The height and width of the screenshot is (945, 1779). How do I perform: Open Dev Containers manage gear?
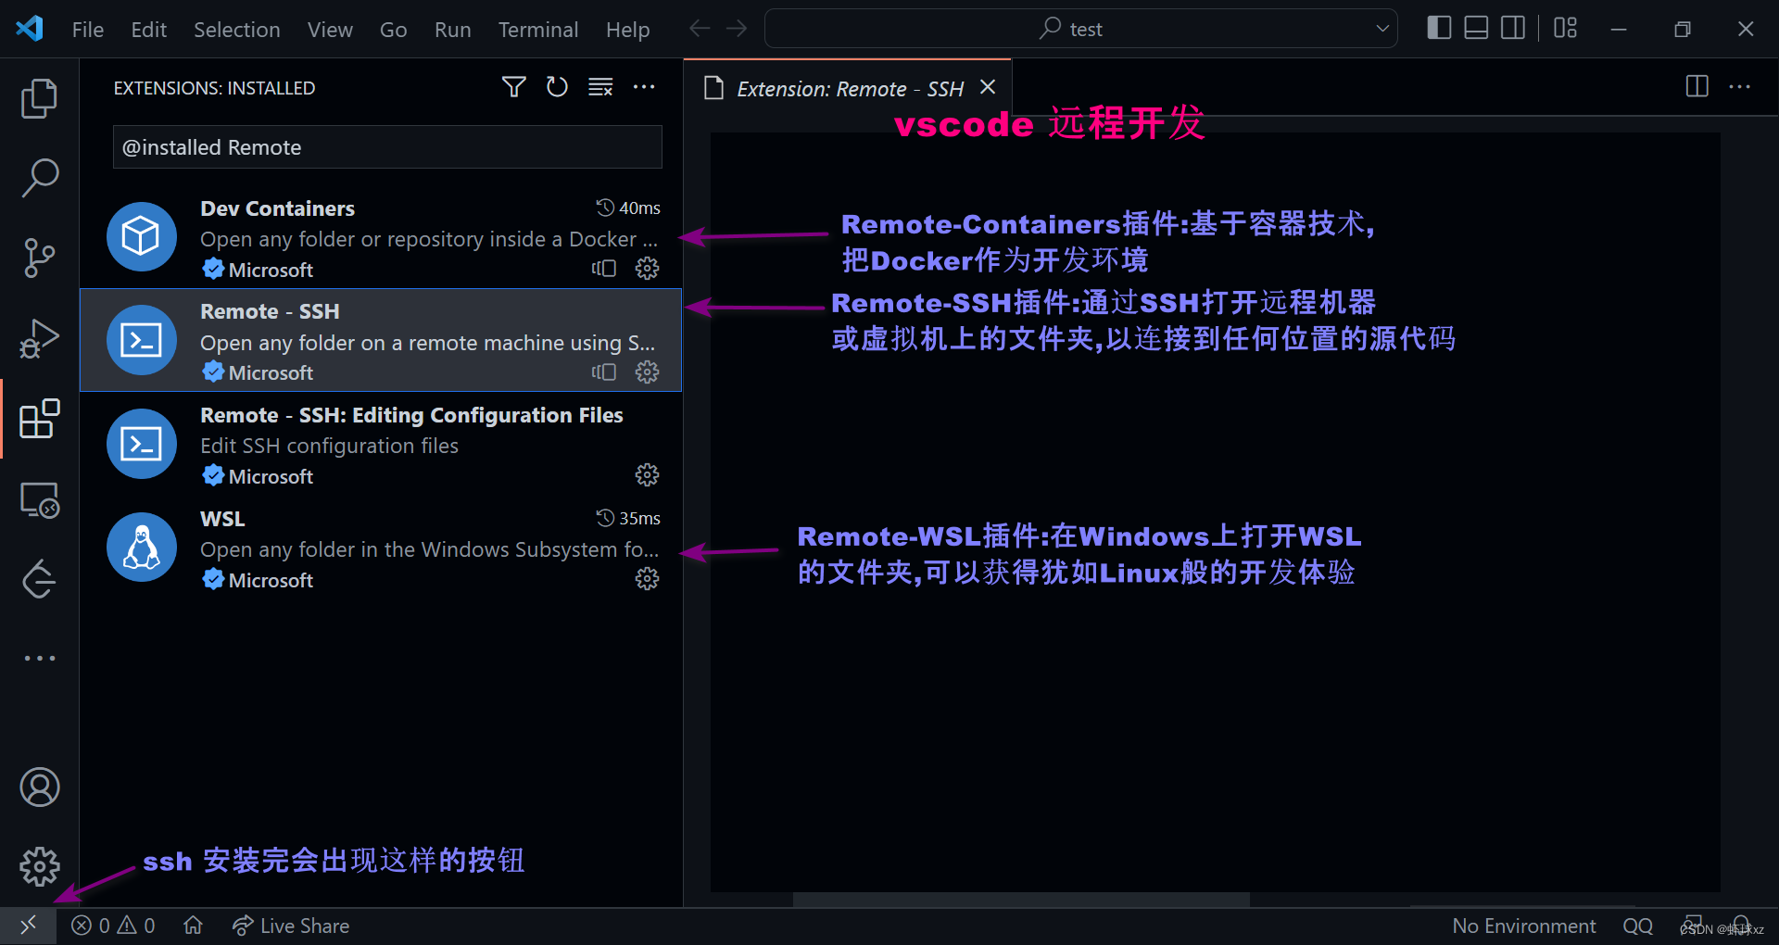[x=647, y=269]
